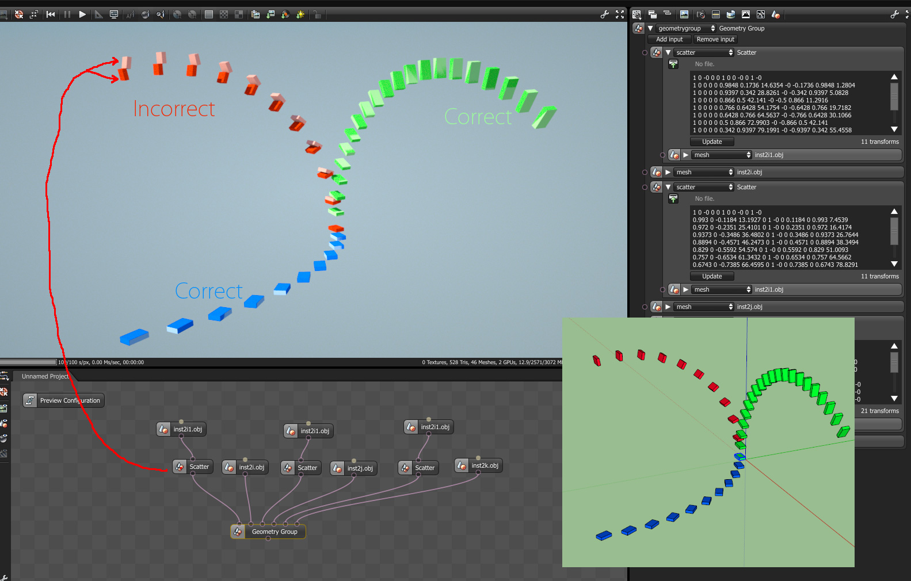911x581 pixels.
Task: Click the save render image icon
Action: pyautogui.click(x=270, y=14)
